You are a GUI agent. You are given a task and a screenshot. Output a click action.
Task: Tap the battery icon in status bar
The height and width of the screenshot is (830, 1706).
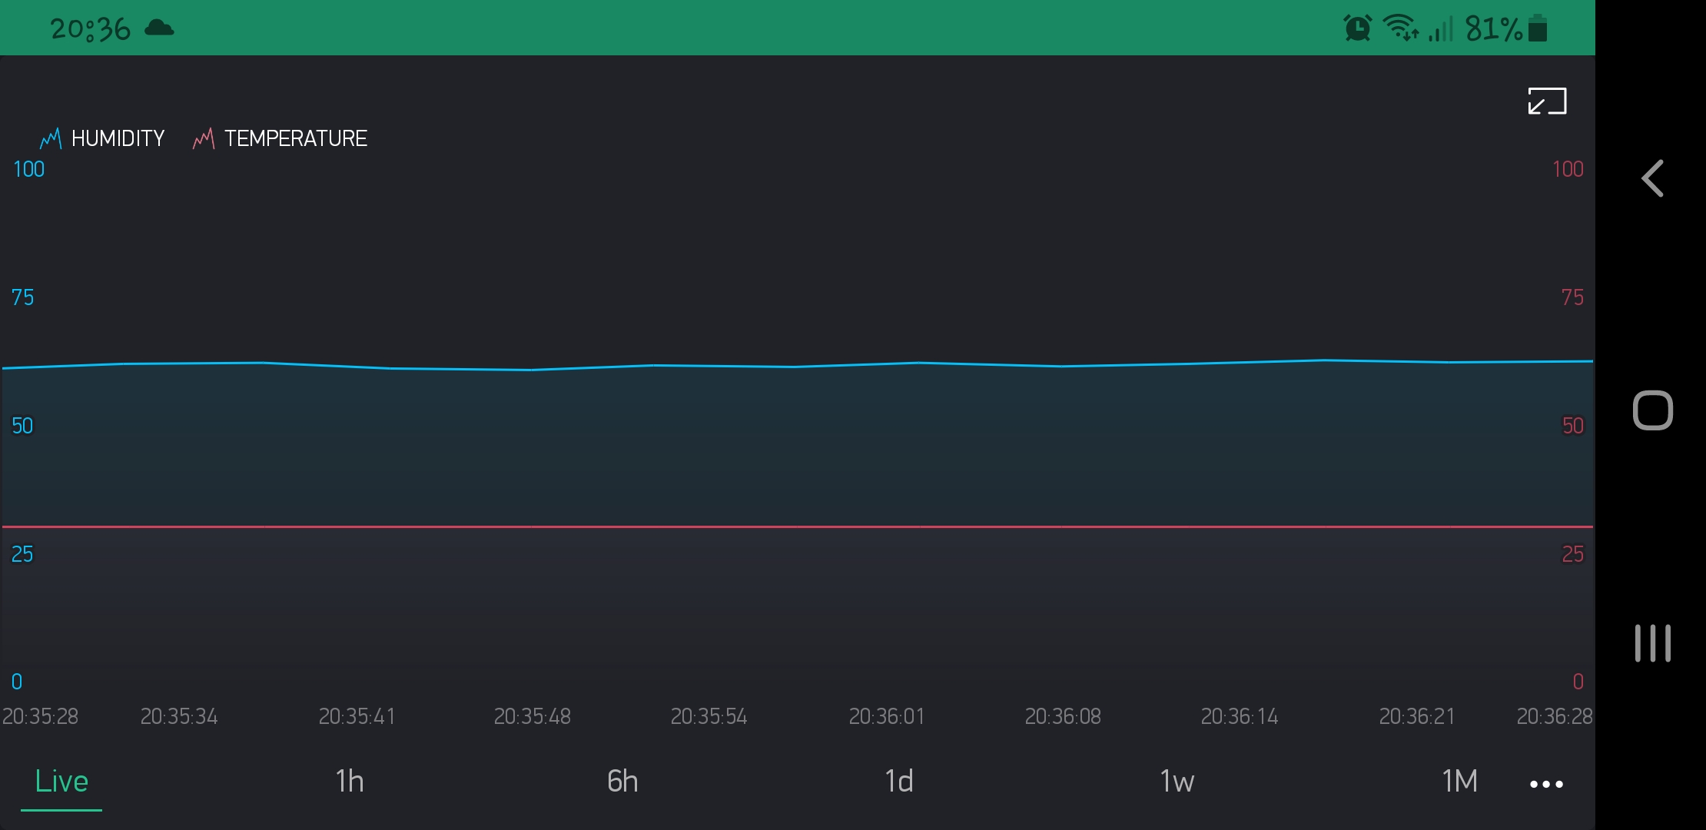1538,28
